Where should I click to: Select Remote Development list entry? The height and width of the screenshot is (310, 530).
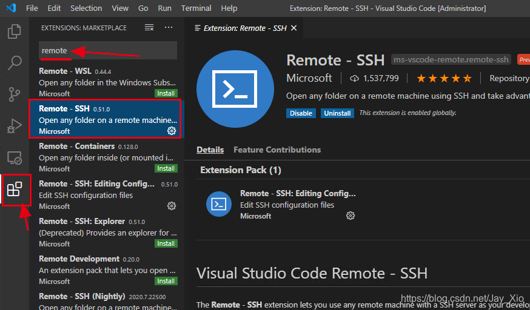click(107, 269)
